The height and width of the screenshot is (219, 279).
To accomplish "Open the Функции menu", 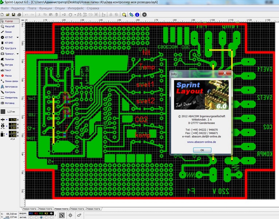I will coord(45,8).
